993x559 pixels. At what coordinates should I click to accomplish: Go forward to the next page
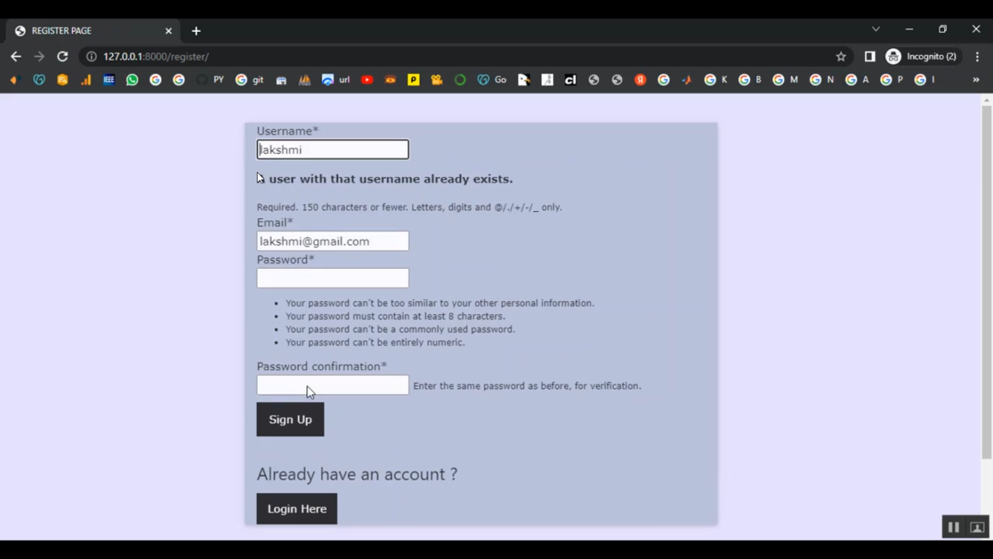click(x=39, y=57)
